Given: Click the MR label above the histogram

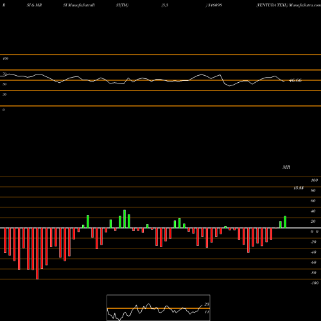Looking at the screenshot, I should 286,167.
